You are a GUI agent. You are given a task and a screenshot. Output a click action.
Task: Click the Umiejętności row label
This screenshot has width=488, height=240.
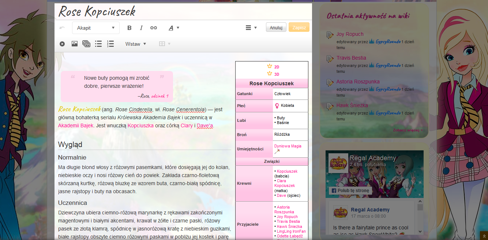pos(250,149)
